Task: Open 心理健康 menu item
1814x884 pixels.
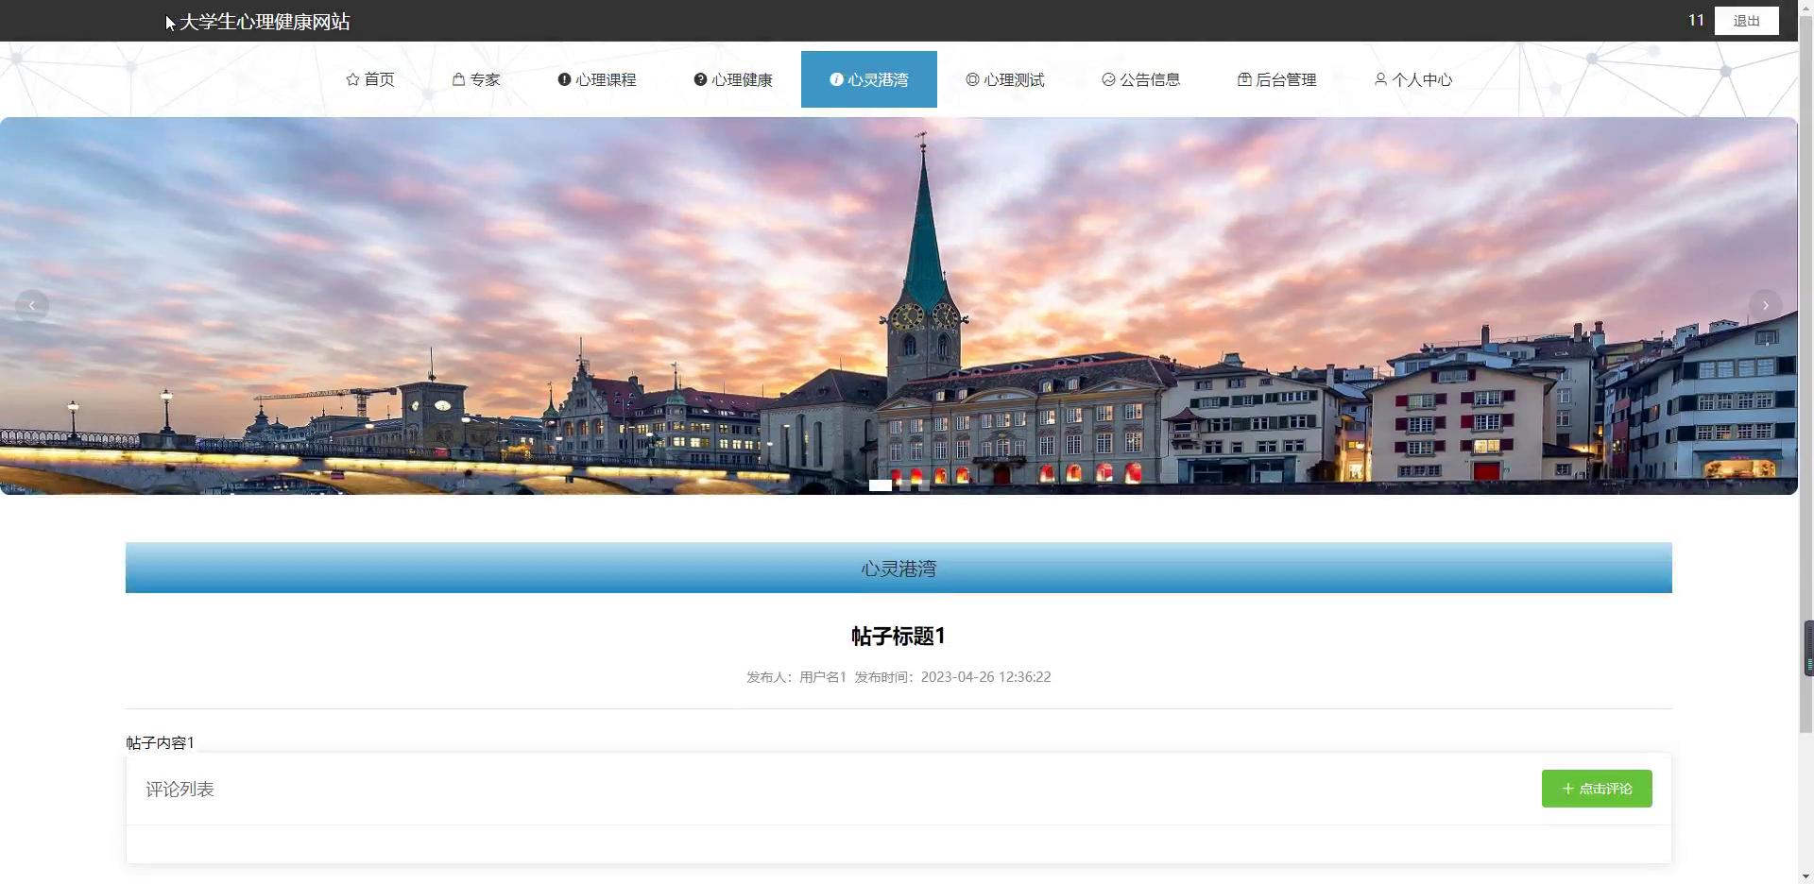Action: 733,79
